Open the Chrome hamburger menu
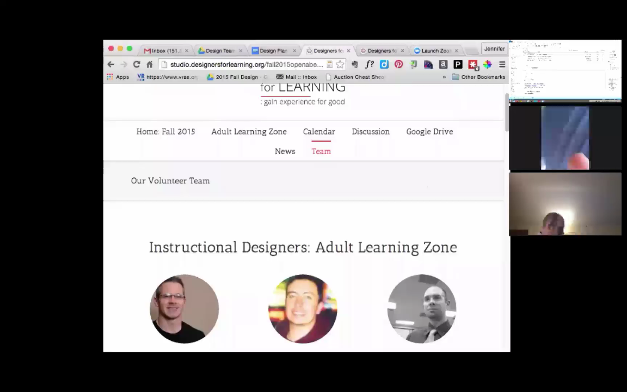The height and width of the screenshot is (392, 627). click(x=502, y=65)
